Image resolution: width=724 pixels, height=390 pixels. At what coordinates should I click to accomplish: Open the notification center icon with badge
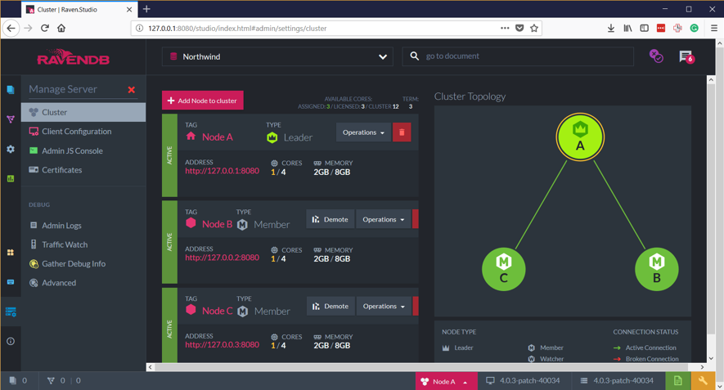pyautogui.click(x=686, y=56)
